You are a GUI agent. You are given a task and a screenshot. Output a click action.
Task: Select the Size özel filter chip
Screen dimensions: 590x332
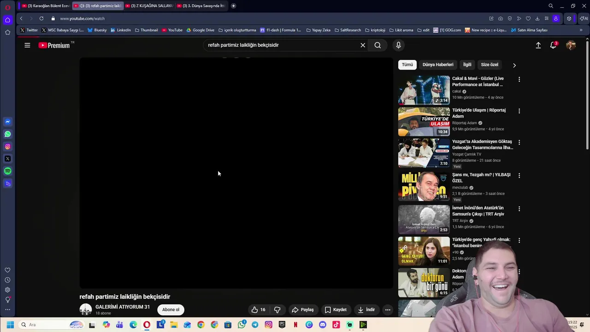(x=490, y=65)
